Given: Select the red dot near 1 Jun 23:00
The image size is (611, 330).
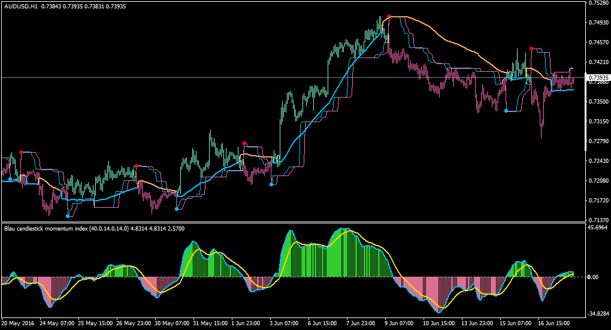Looking at the screenshot, I should coord(244,143).
